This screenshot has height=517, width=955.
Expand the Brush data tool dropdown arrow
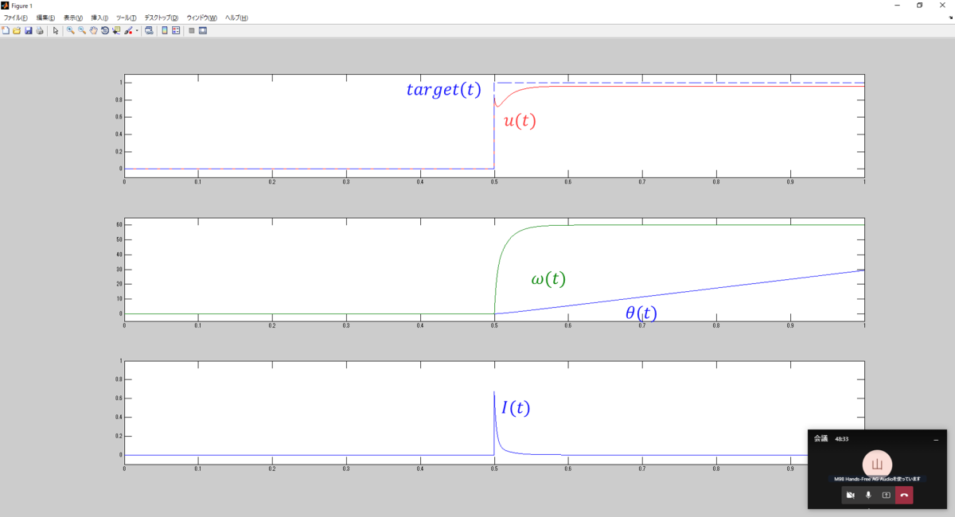137,31
